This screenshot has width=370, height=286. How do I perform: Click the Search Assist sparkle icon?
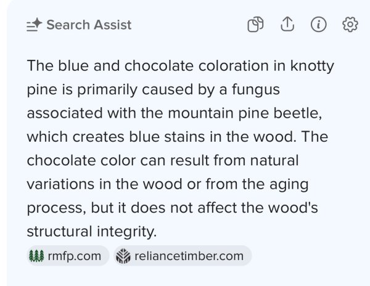click(x=34, y=25)
